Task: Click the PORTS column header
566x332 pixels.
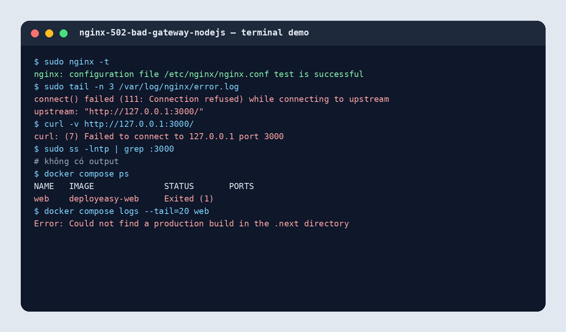Action: (x=241, y=186)
